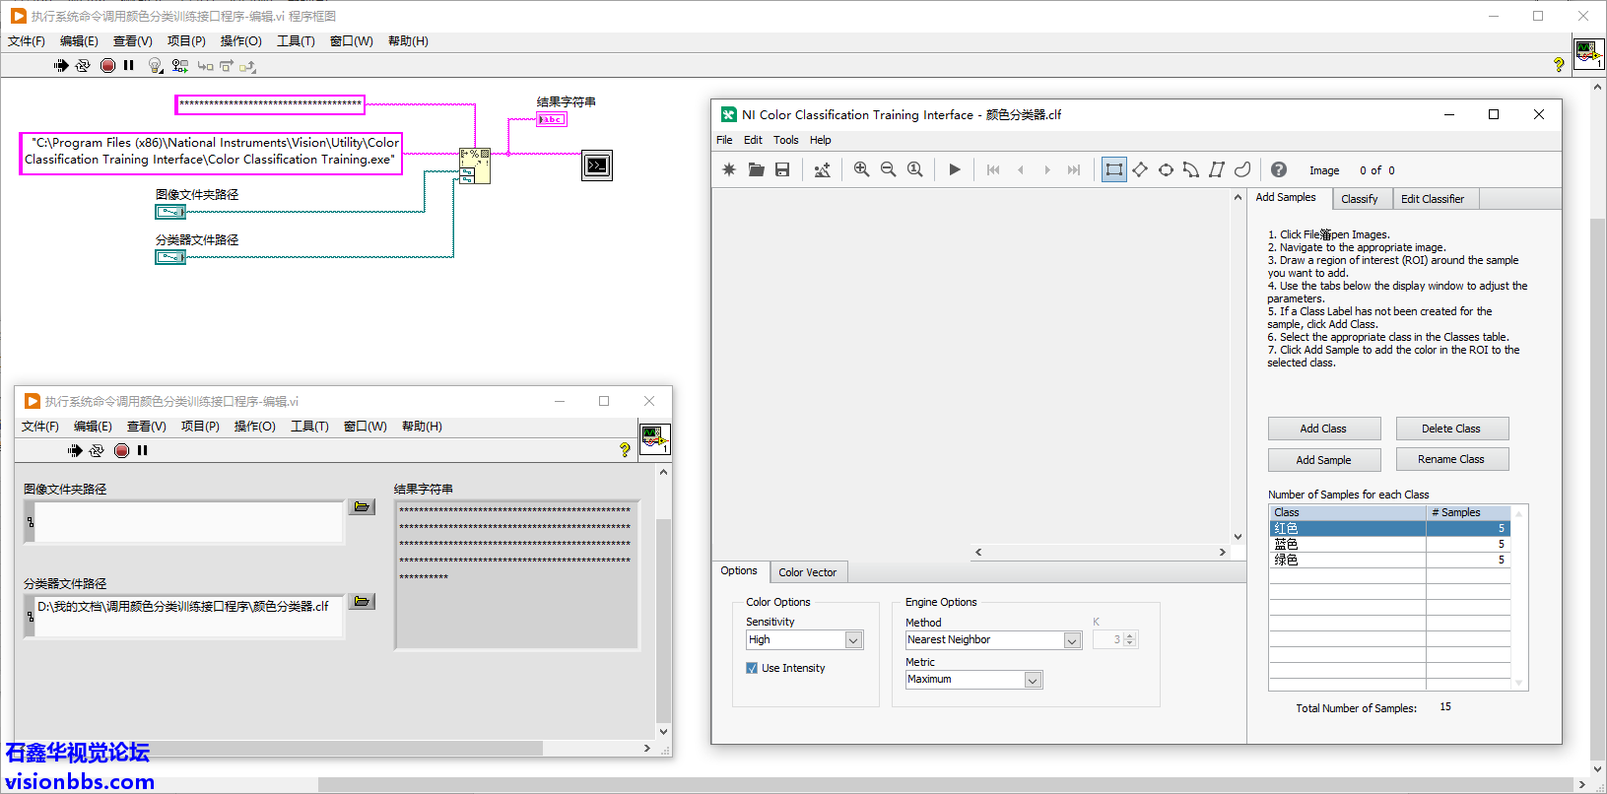The height and width of the screenshot is (794, 1607).
Task: Open the Metric dropdown showing Maximum
Action: 1033,680
